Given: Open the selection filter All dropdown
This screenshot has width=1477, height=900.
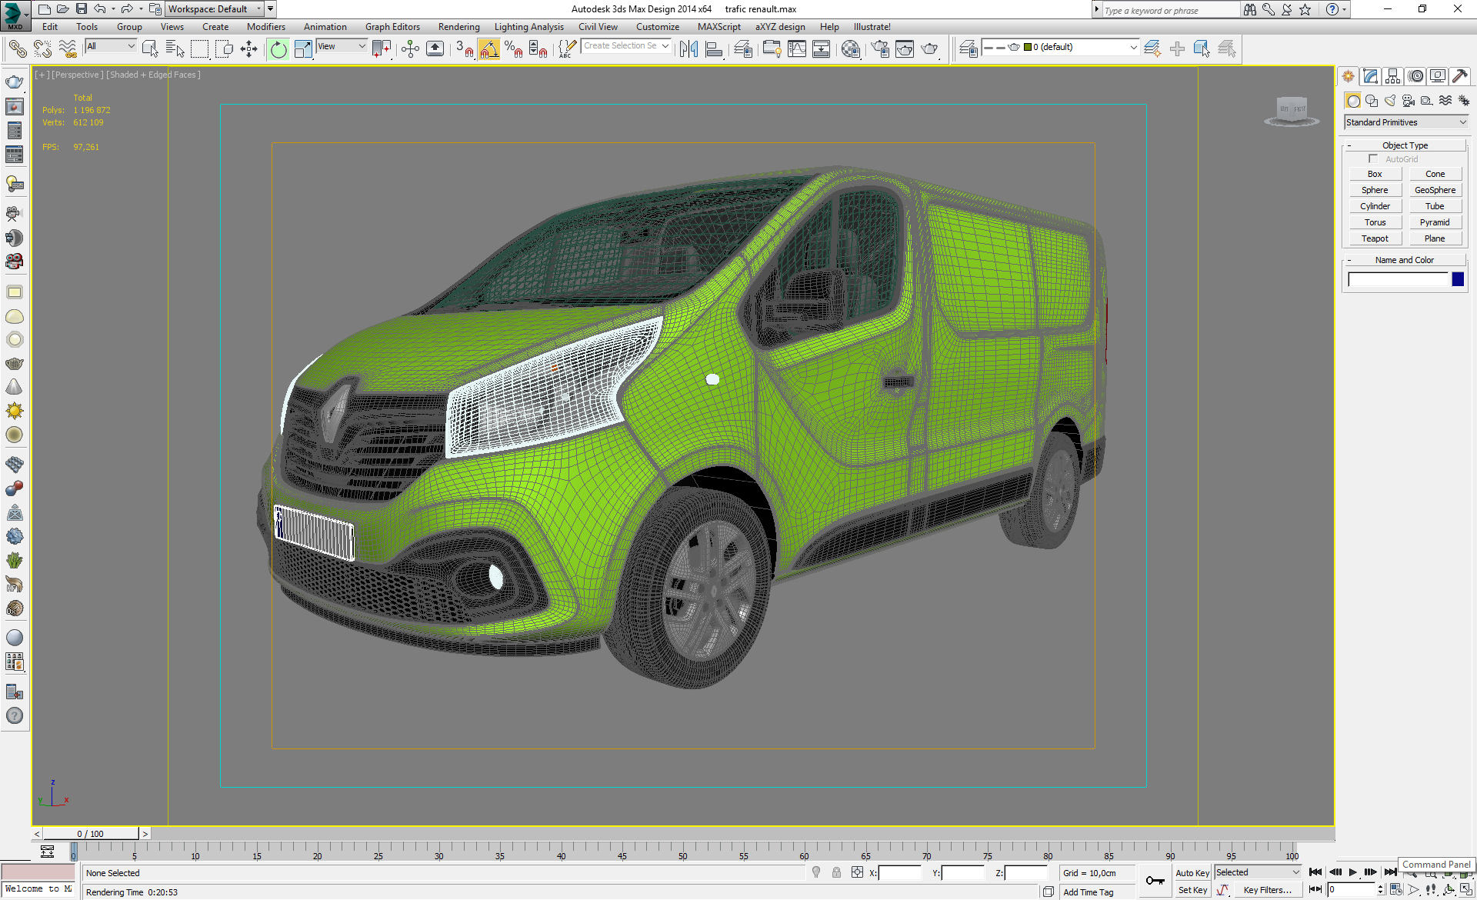Looking at the screenshot, I should (x=111, y=46).
